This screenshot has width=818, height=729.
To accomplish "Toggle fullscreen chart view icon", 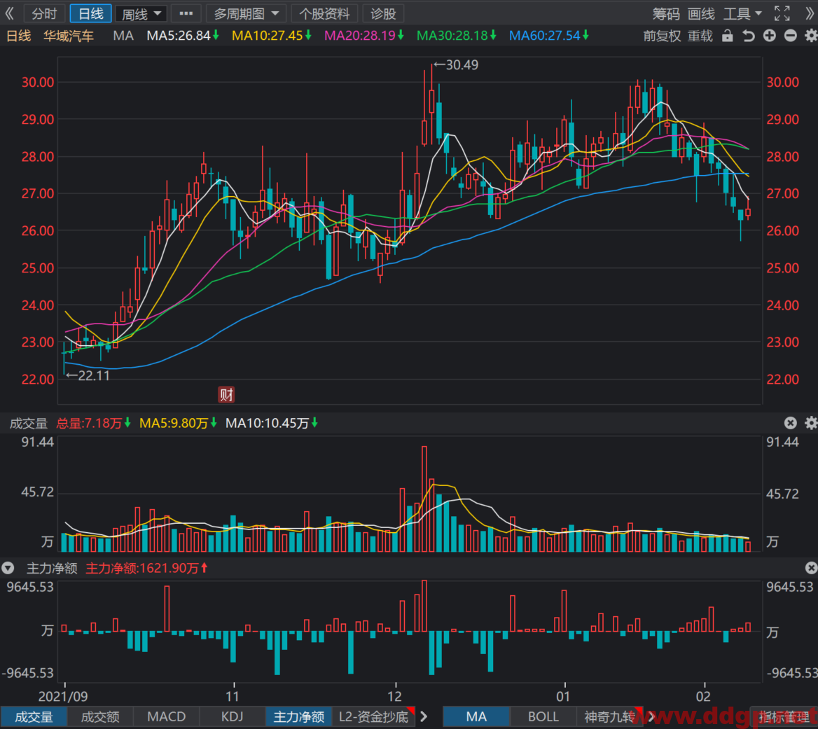I will (782, 13).
